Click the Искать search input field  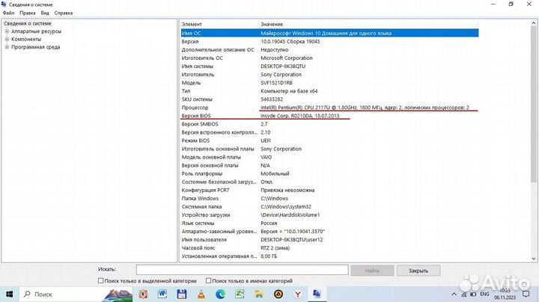tap(242, 270)
